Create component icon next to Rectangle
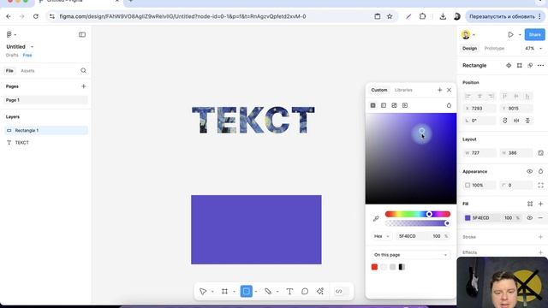The image size is (548, 308). 509,66
